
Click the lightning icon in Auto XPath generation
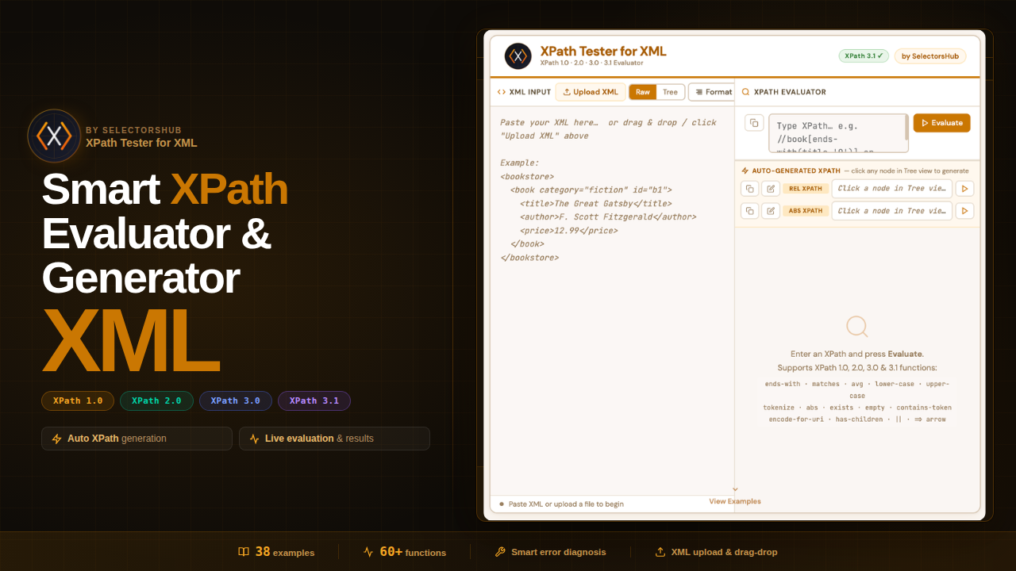[x=56, y=439]
